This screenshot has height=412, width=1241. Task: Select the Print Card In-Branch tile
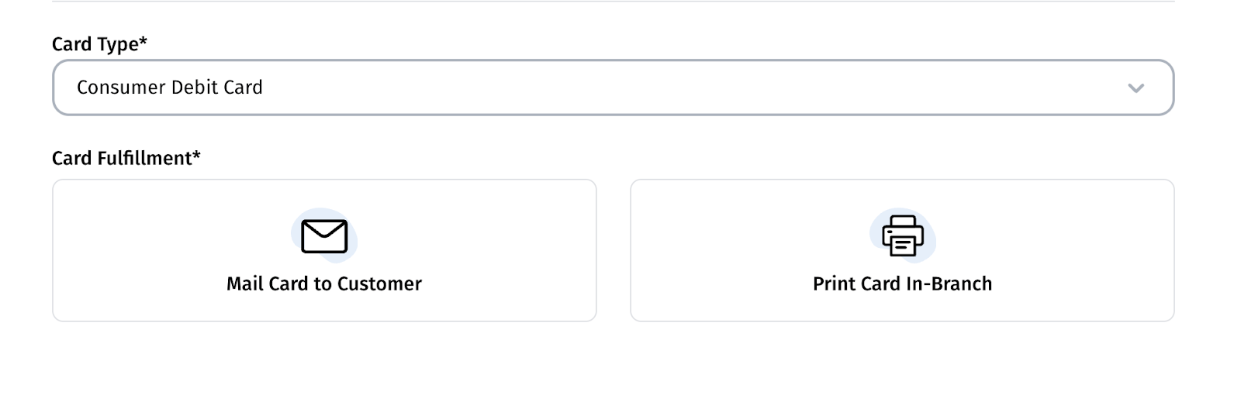(x=902, y=250)
